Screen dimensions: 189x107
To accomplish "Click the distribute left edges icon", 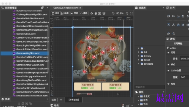I will (183, 25).
